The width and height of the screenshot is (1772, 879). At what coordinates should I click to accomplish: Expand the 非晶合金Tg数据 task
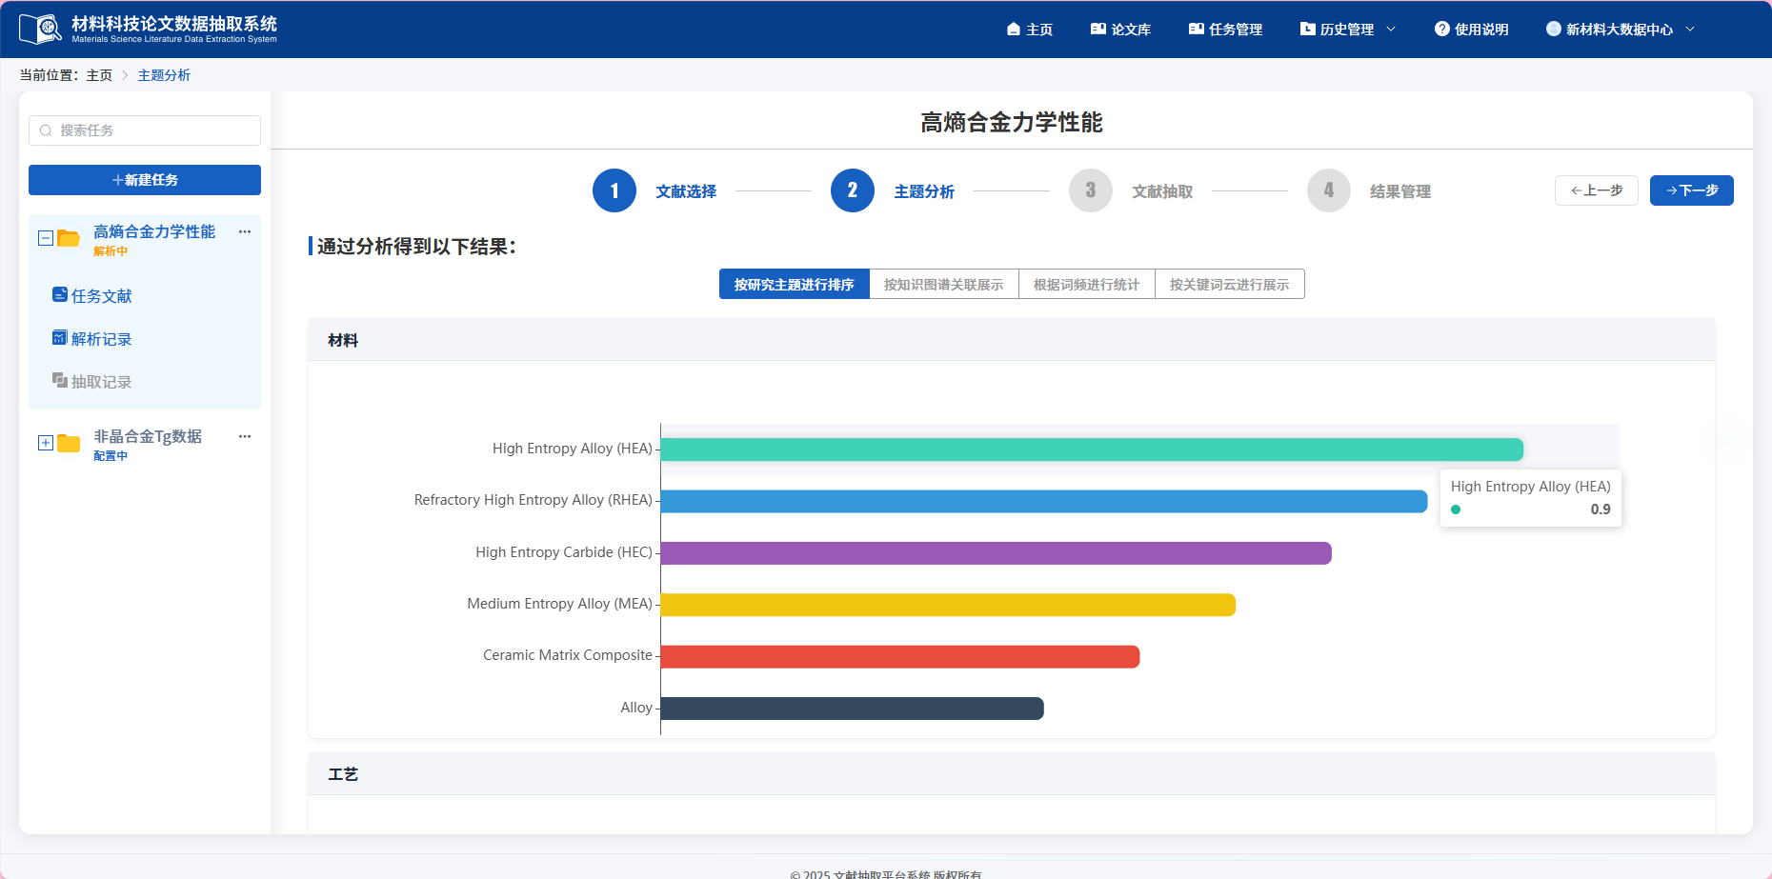44,442
